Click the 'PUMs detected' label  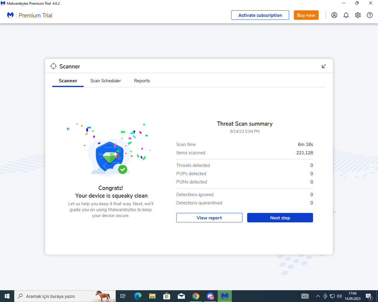tap(192, 182)
